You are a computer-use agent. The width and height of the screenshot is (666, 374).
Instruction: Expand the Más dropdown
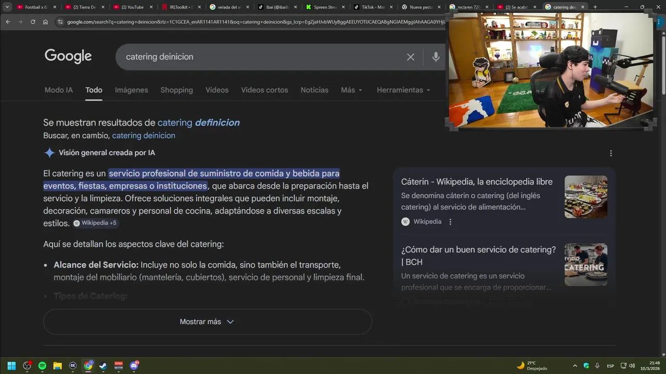click(x=352, y=90)
